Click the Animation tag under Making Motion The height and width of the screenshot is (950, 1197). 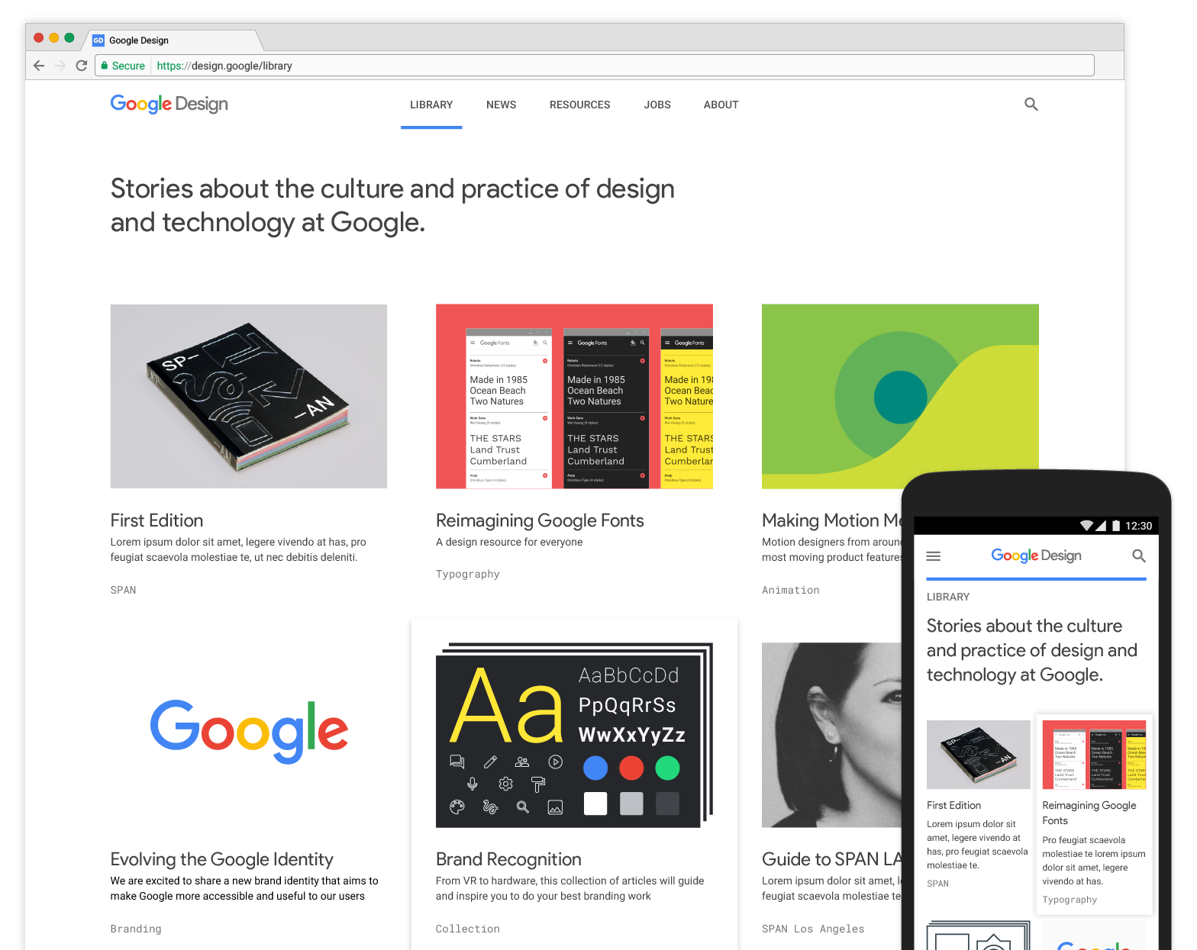790,590
